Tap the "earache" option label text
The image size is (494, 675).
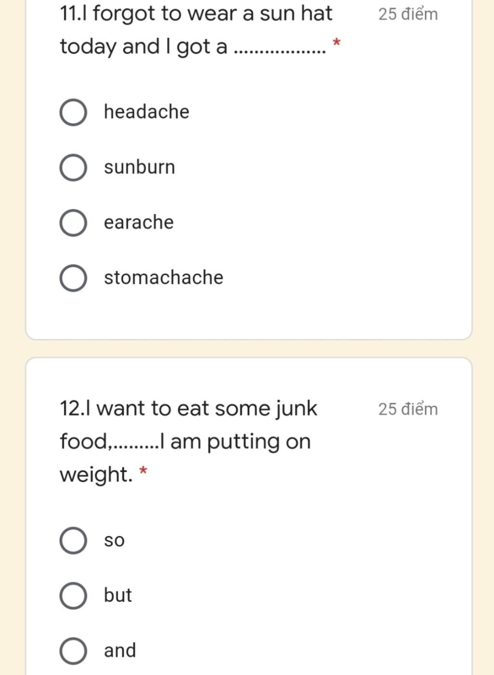click(x=138, y=222)
